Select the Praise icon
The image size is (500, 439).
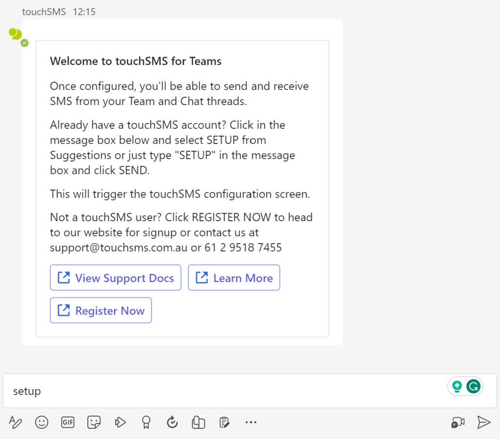tap(146, 422)
